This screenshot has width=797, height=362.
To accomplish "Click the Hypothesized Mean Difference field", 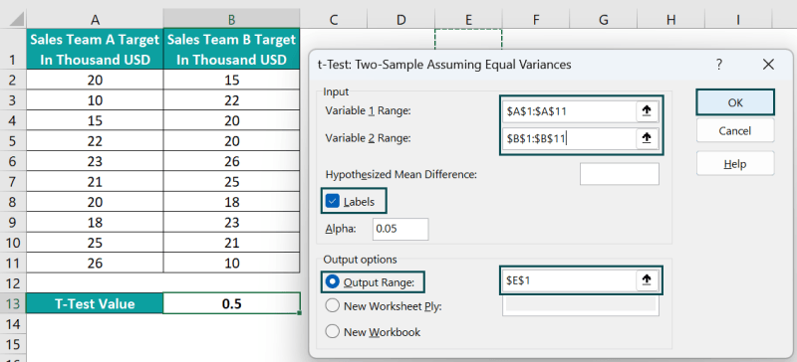I will click(x=619, y=174).
